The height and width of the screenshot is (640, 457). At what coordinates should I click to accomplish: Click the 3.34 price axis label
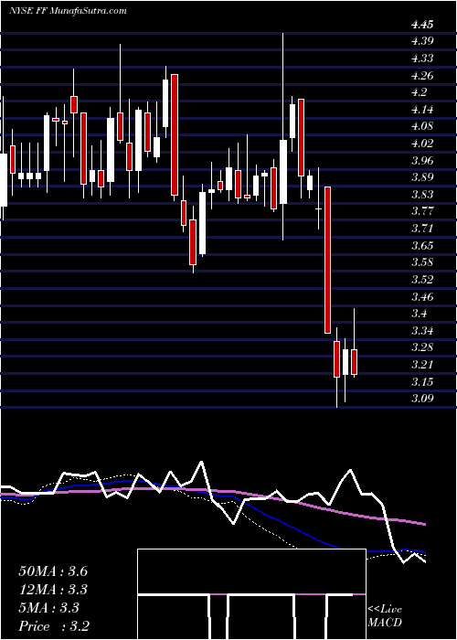[x=422, y=330]
